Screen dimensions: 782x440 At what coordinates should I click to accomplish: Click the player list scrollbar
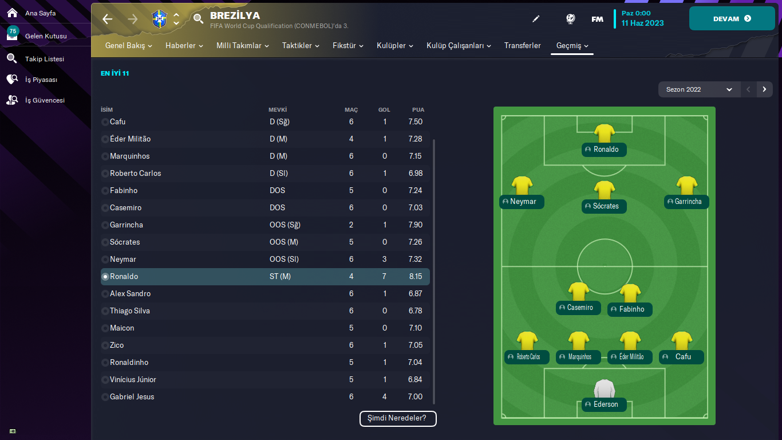tap(434, 270)
